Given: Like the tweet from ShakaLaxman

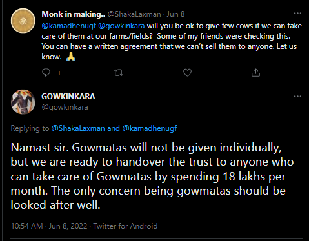Looking at the screenshot, I should coord(187,73).
